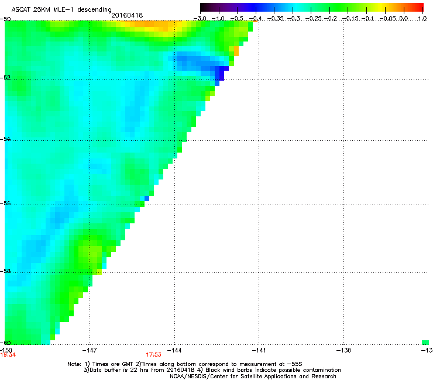Viewport: 433px width, 380px height.
Task: Click the date label 20160418
Action: [127, 15]
